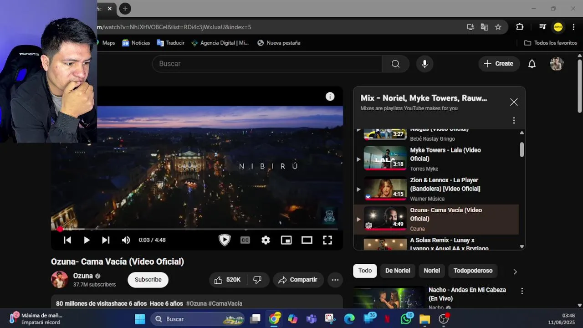Open WhatsApp from the taskbar
The image size is (583, 328).
tap(406, 319)
